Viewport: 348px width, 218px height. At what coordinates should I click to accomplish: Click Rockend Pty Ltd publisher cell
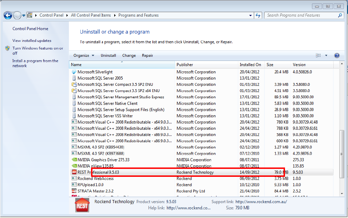[191, 191]
